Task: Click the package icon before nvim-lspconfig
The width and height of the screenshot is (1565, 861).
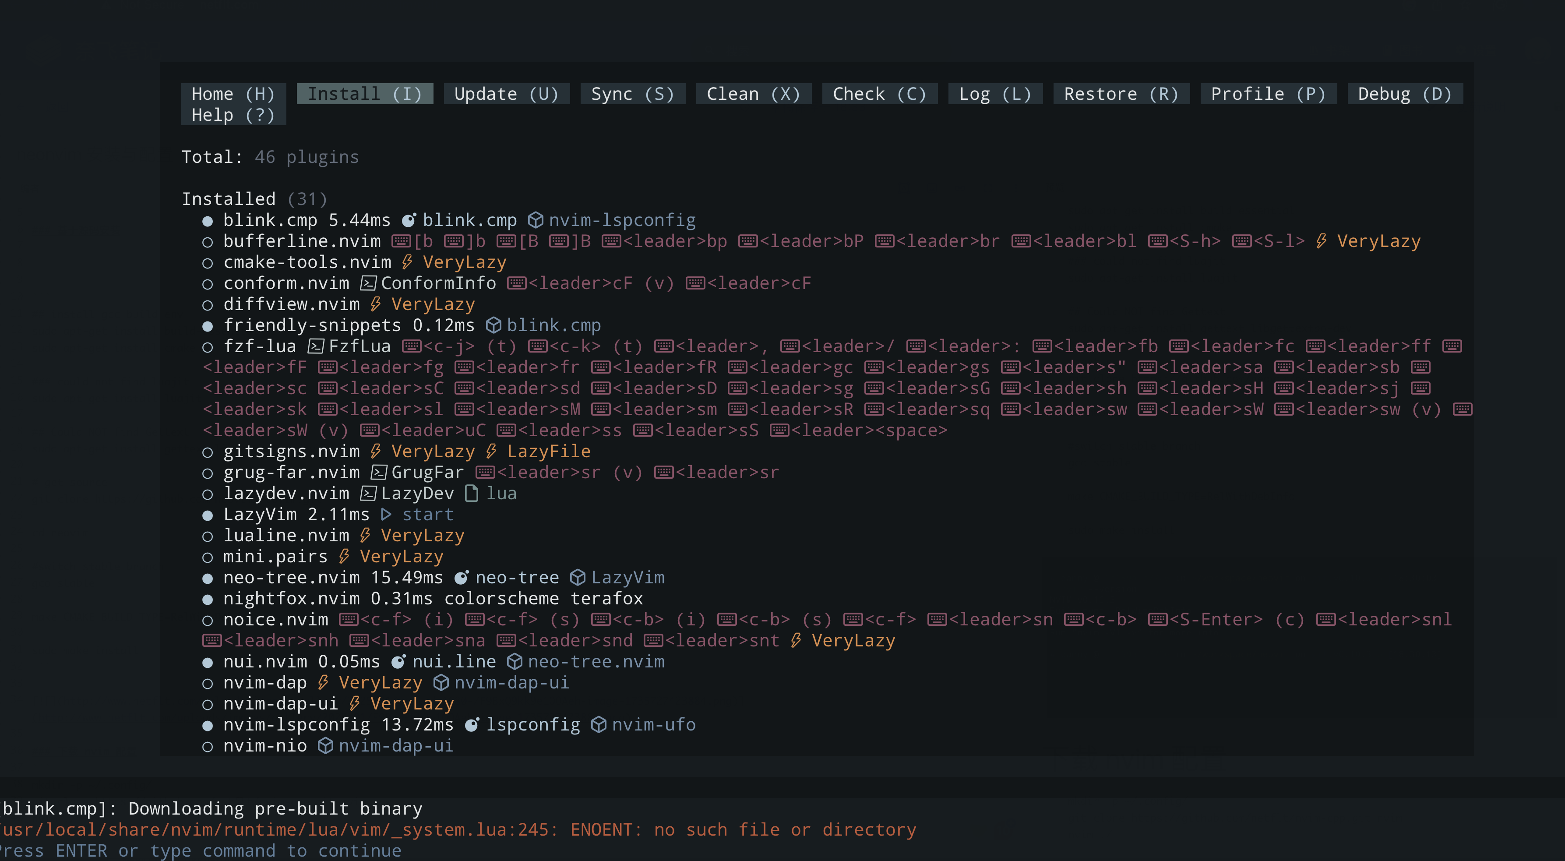Action: point(536,220)
